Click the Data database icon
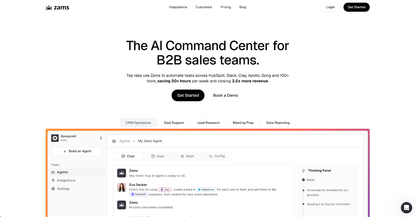Viewport: 416px width, 217px height. click(x=153, y=156)
